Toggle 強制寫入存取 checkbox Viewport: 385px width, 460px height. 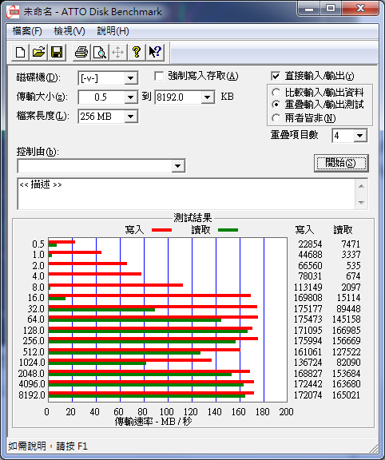pyautogui.click(x=159, y=77)
